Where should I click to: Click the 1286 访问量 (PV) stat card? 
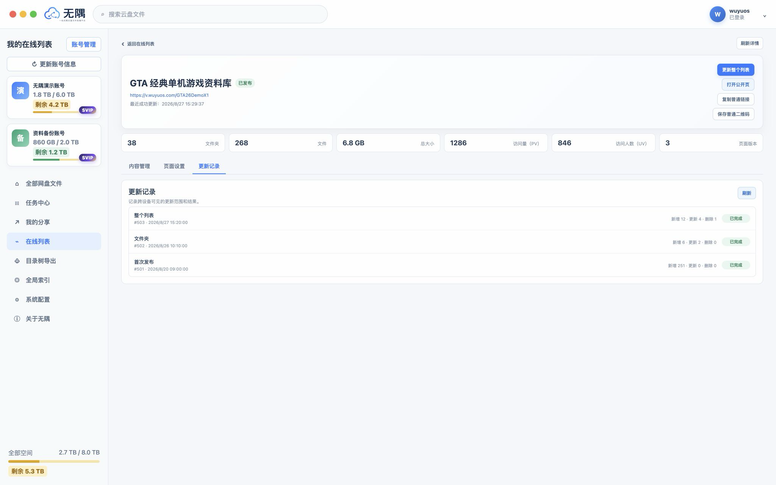pos(496,143)
